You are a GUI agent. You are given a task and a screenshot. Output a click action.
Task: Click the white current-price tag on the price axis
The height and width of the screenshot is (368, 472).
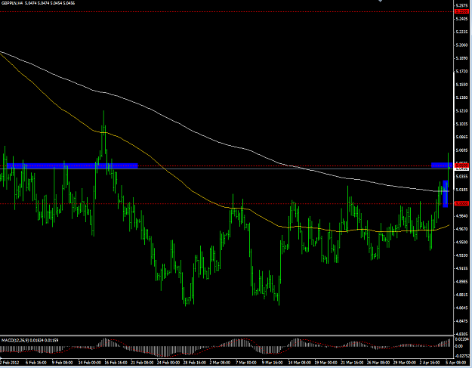coord(461,169)
